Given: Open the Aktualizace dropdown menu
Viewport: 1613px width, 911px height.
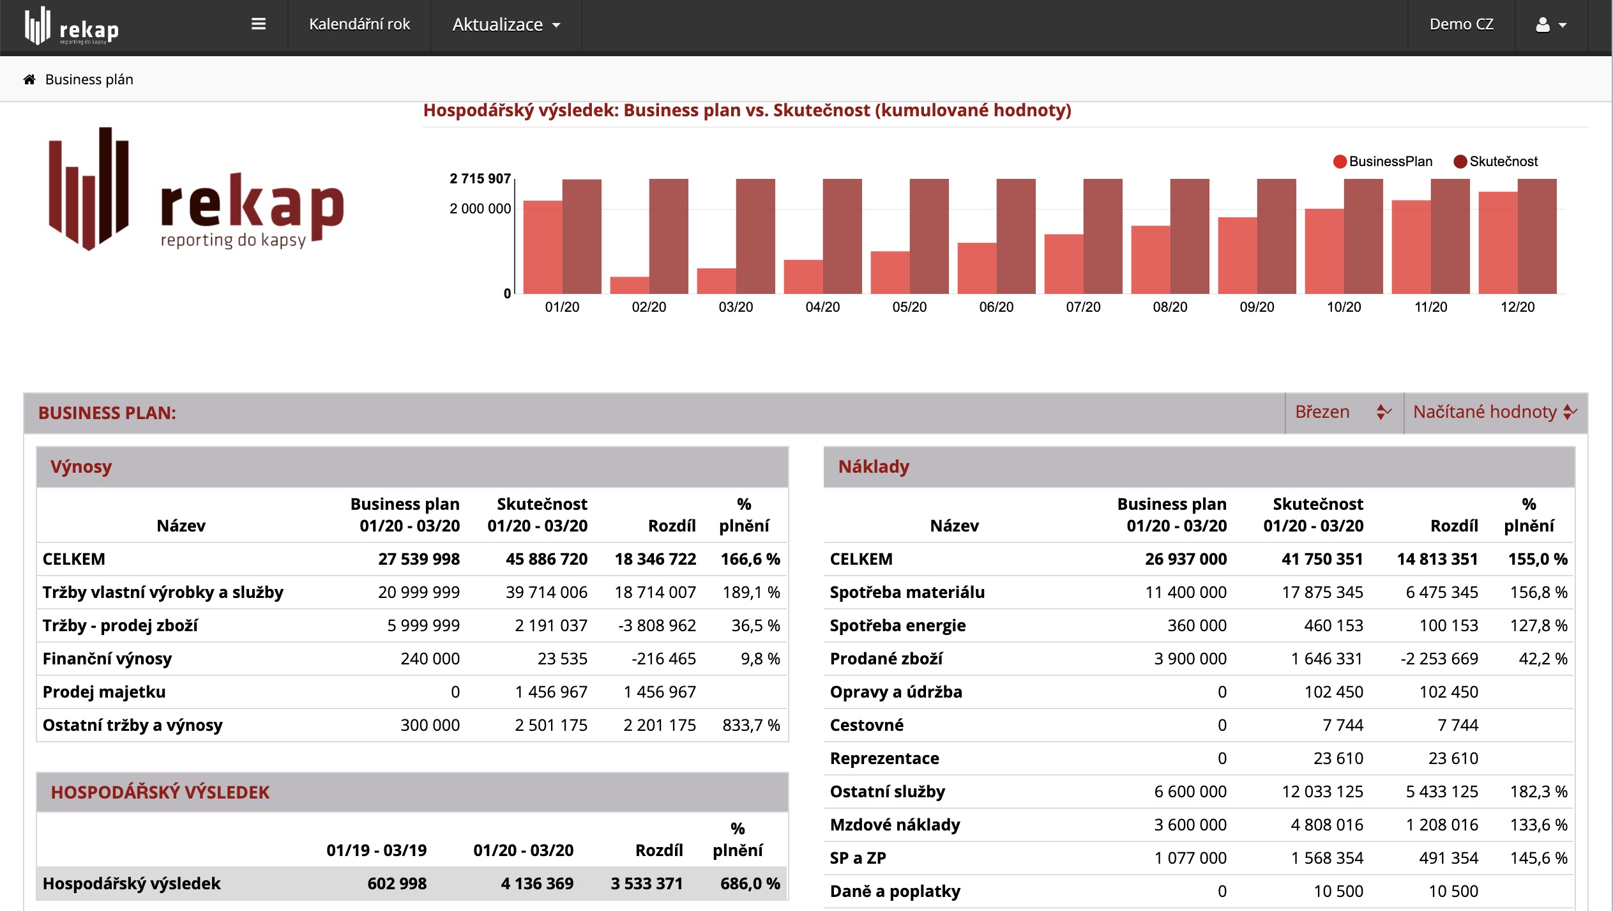Looking at the screenshot, I should tap(506, 25).
